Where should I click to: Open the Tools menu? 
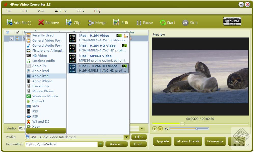[80, 11]
